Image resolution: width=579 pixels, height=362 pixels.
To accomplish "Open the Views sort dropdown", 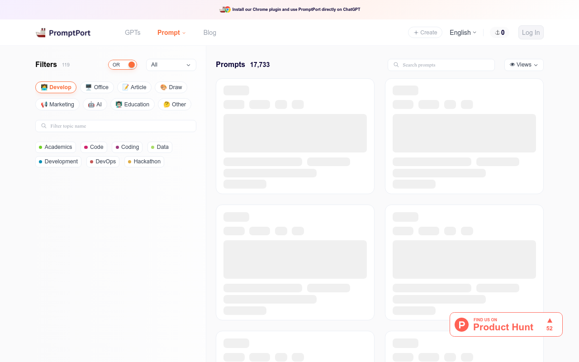I will coord(524,65).
